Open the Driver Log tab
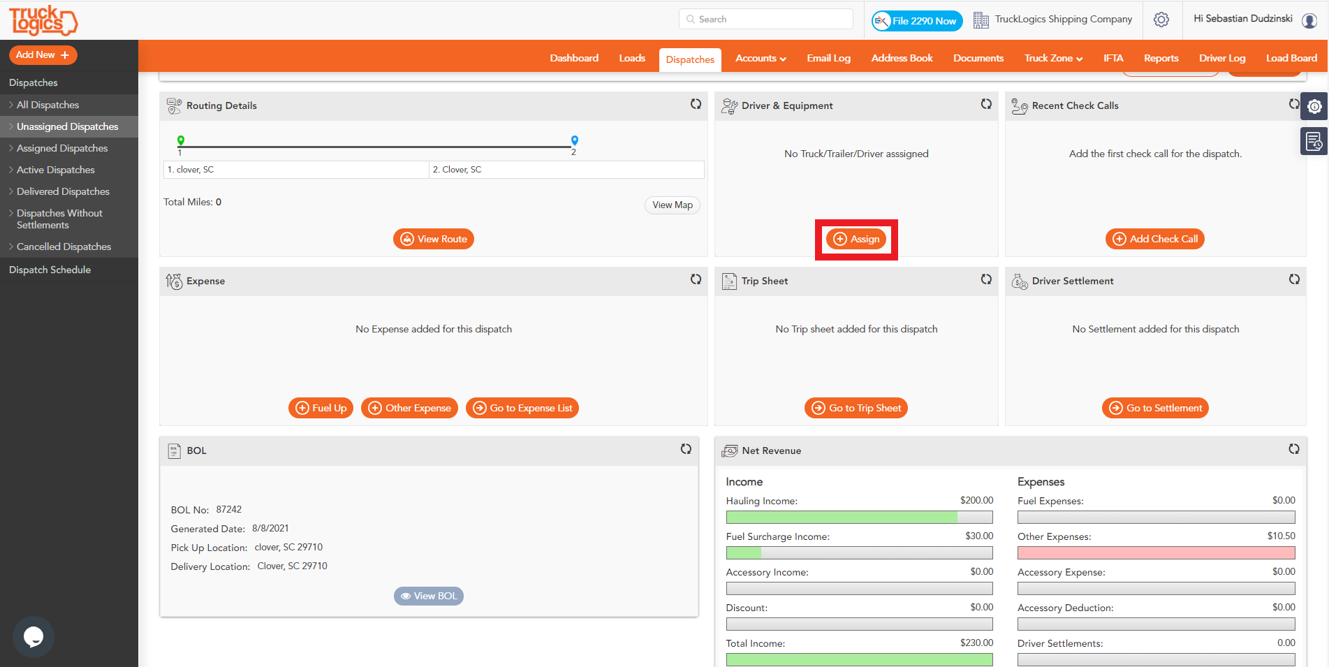Viewport: 1329px width, 667px height. (x=1222, y=58)
